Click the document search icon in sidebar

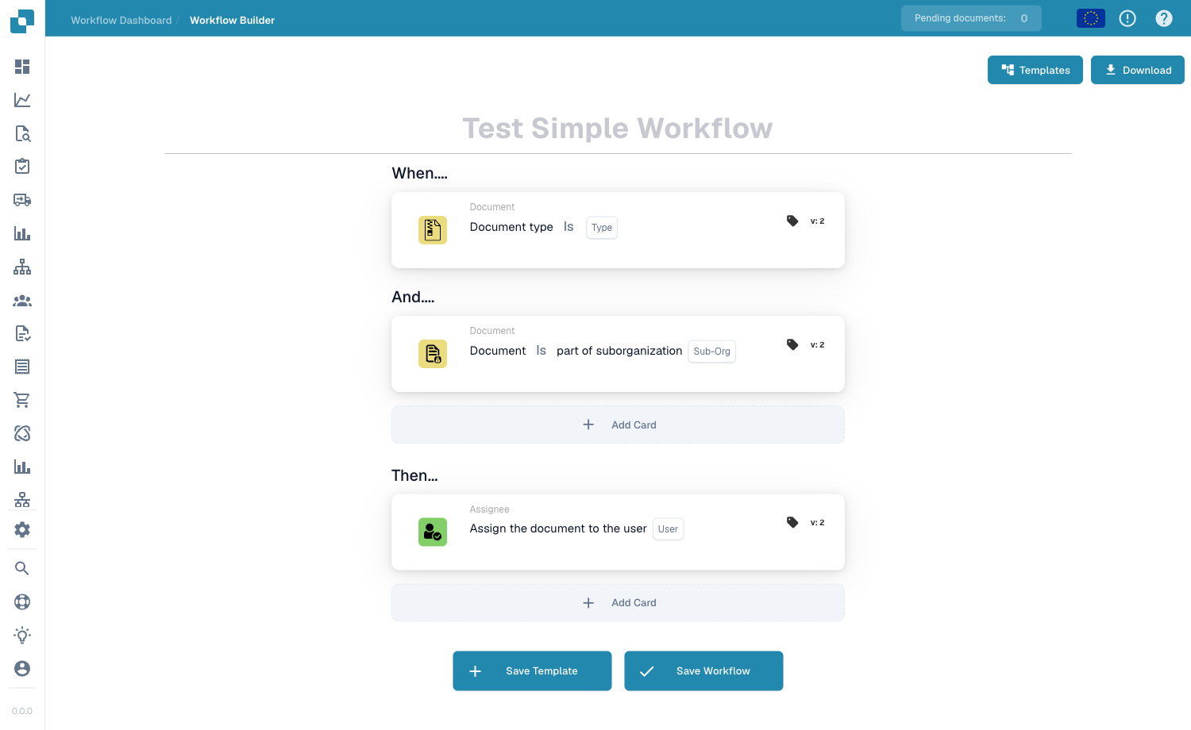[22, 133]
